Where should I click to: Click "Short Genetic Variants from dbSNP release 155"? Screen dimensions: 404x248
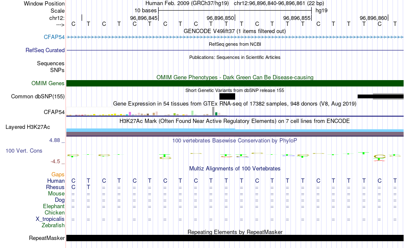click(235, 90)
